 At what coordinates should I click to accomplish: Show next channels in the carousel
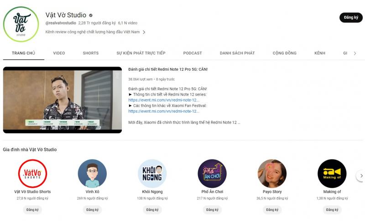361,176
